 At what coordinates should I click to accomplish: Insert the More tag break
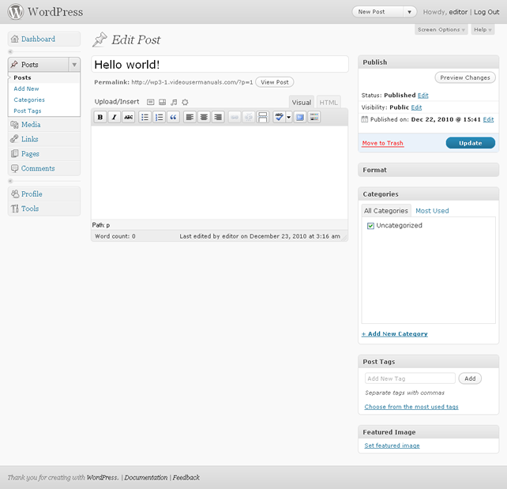point(262,117)
